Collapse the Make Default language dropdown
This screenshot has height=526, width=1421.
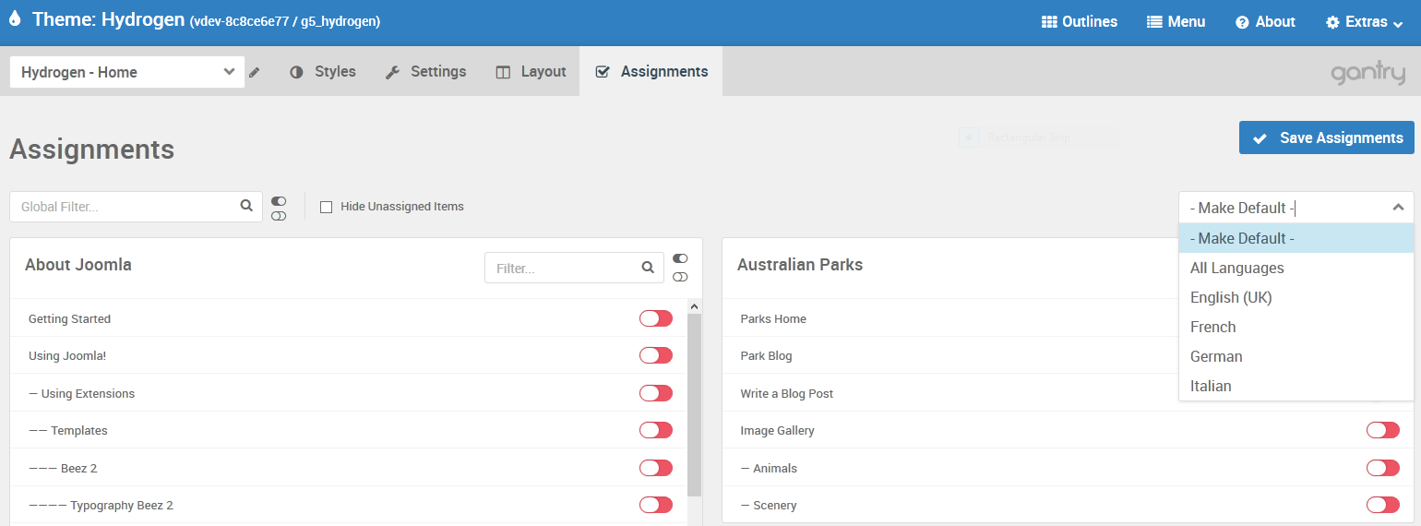[1398, 208]
